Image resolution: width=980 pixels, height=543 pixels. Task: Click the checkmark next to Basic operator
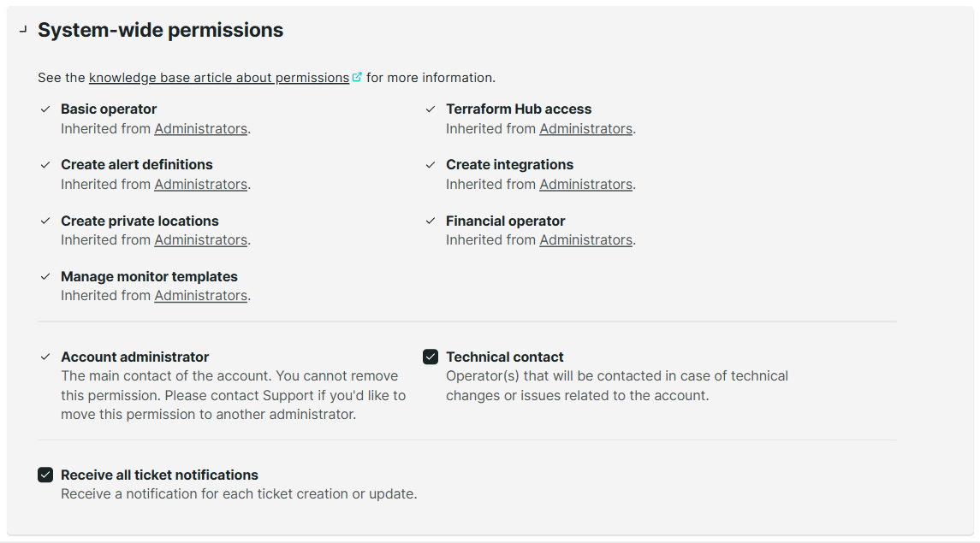(45, 109)
